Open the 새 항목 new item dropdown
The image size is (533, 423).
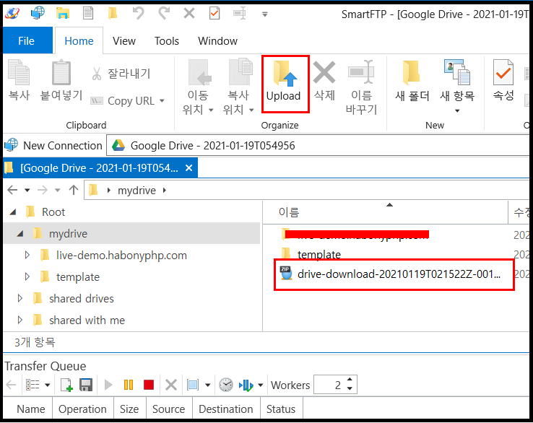tap(457, 110)
